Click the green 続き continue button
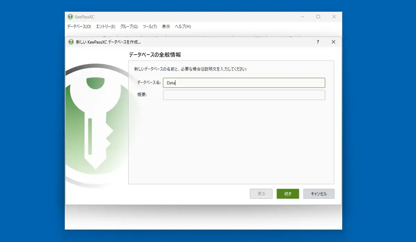This screenshot has width=416, height=242. click(x=288, y=194)
